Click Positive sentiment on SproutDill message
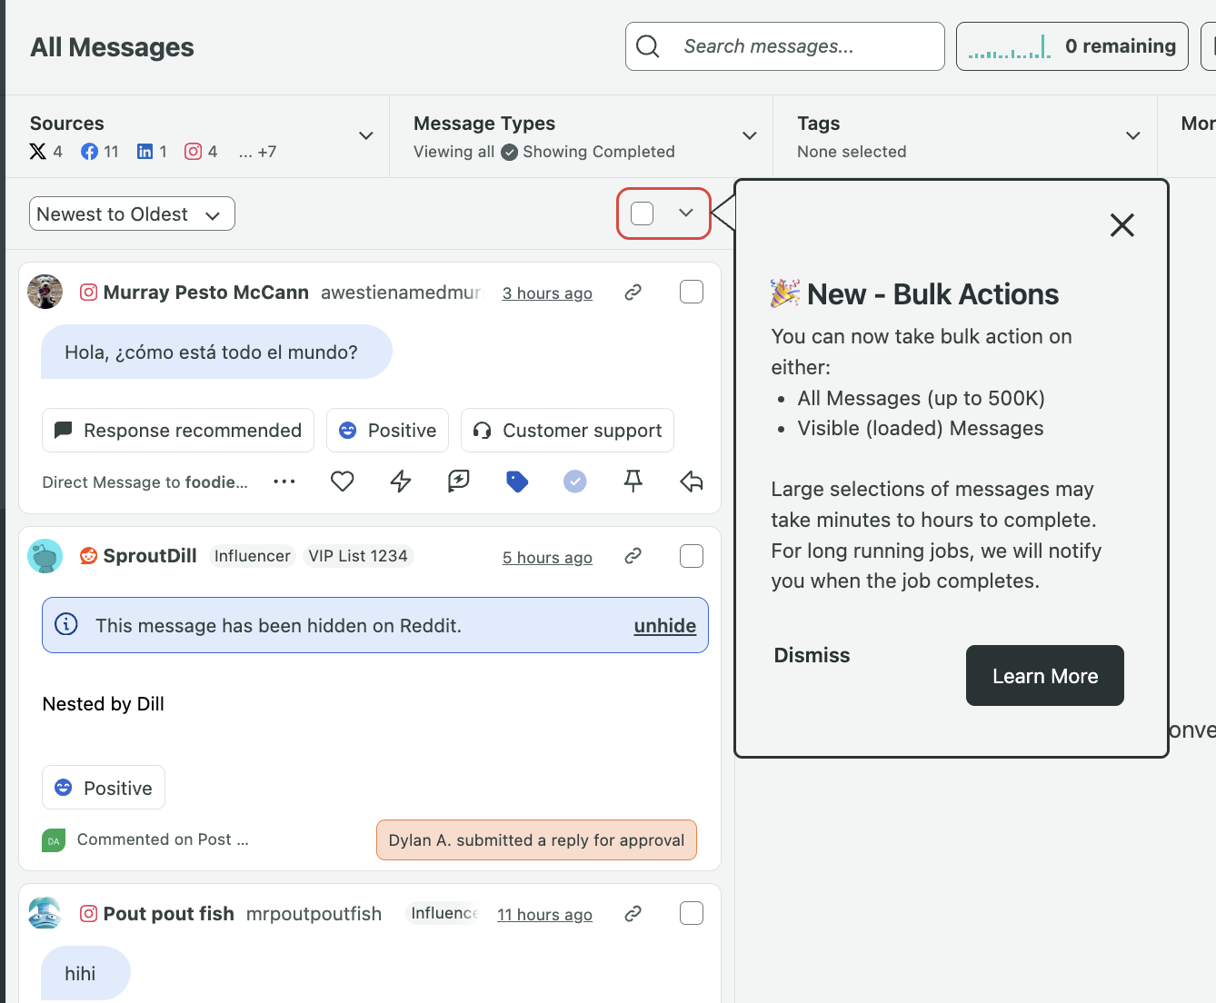This screenshot has width=1216, height=1003. click(104, 788)
